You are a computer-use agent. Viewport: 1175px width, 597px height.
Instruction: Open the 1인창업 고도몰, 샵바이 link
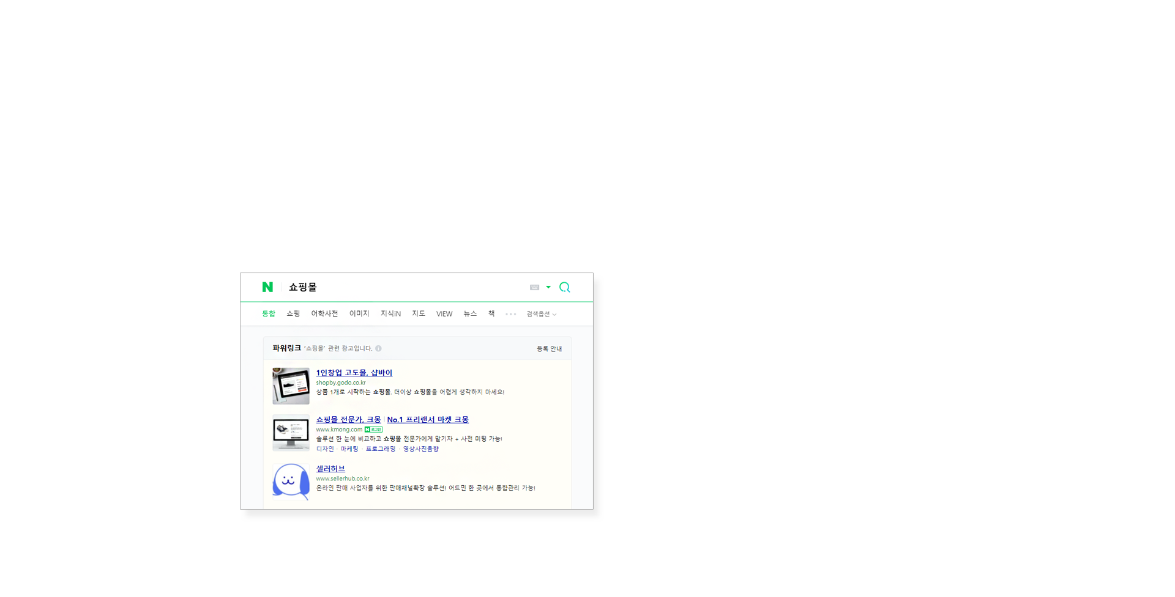tap(354, 373)
